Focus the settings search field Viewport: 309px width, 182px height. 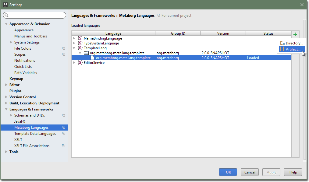click(35, 15)
